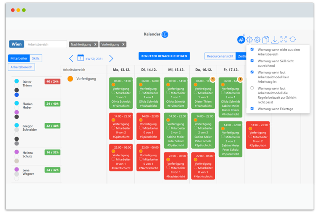320x213 pixels.
Task: Click the blue hashtag icon
Action: click(241, 40)
